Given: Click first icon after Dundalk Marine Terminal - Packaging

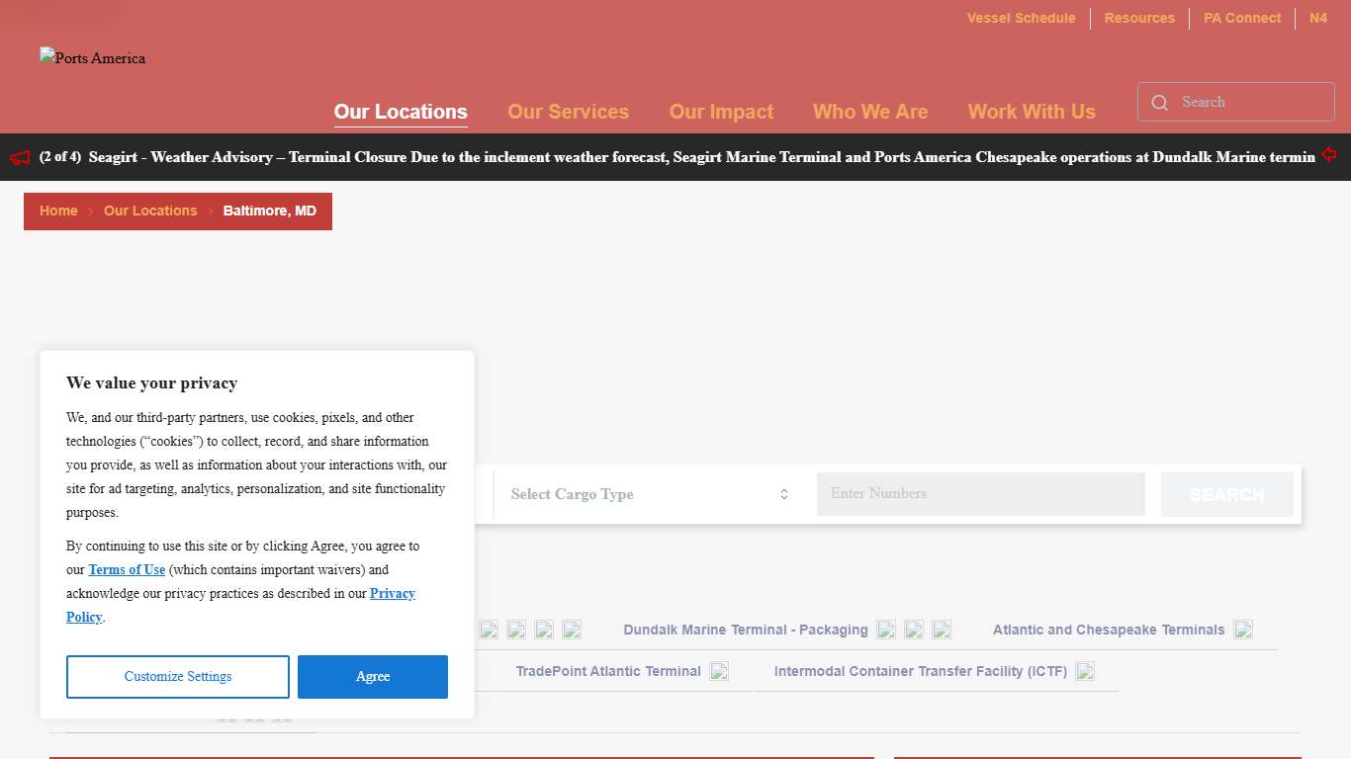Looking at the screenshot, I should click(886, 631).
